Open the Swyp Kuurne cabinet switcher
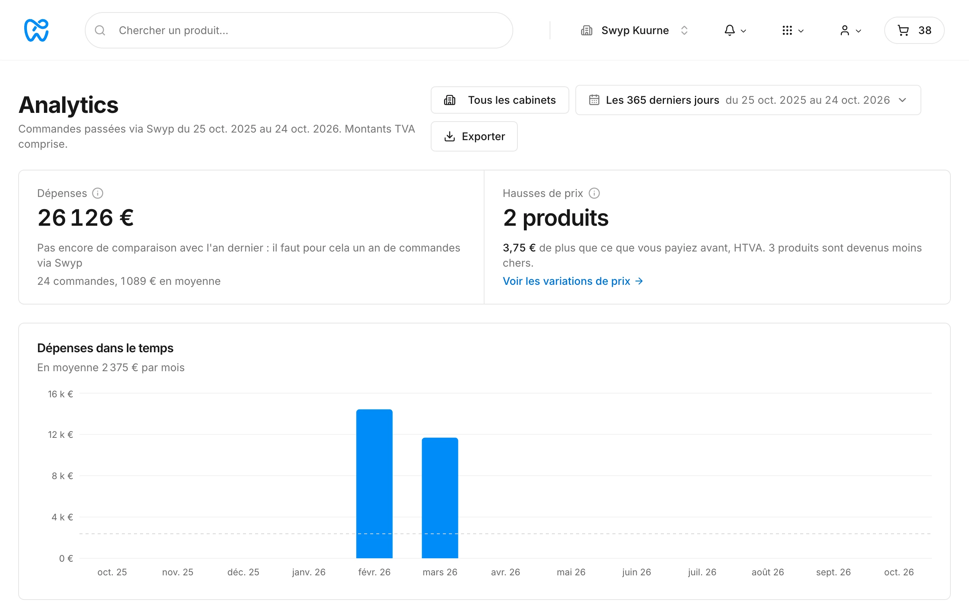Screen dimensions: 969x606 pyautogui.click(x=635, y=30)
